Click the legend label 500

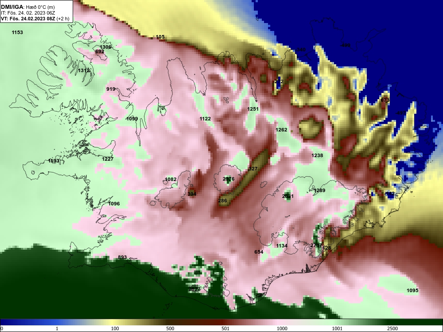click(170, 328)
